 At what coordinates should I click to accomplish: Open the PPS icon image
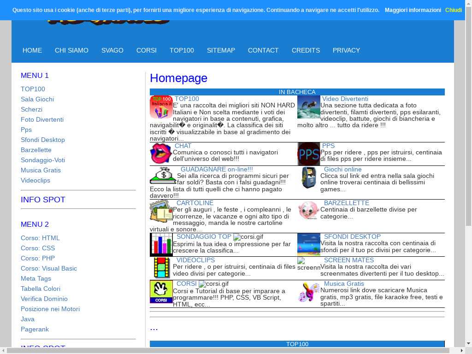point(308,154)
